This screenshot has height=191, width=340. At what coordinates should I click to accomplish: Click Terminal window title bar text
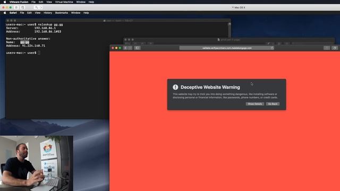point(118,21)
